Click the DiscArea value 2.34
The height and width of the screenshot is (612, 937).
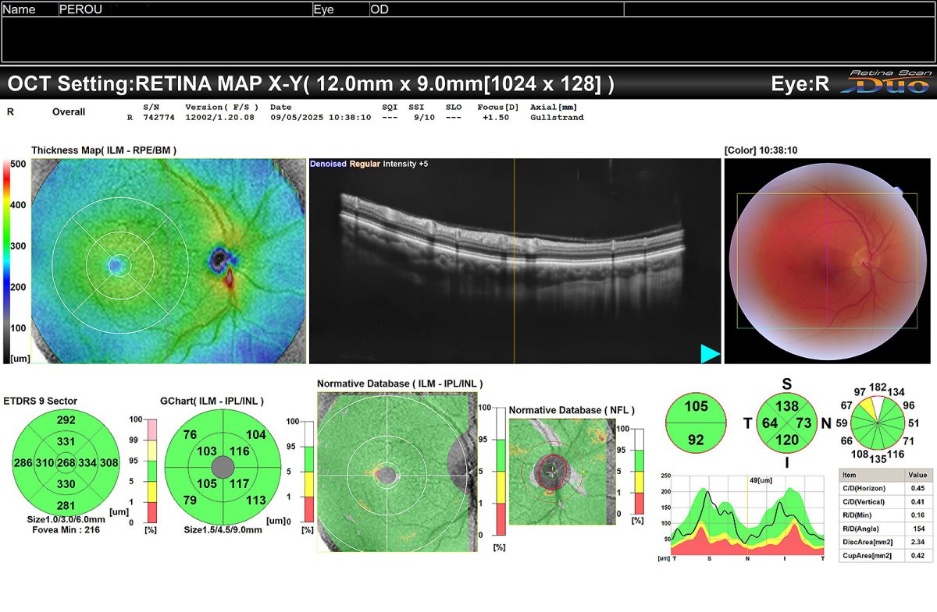pyautogui.click(x=917, y=543)
